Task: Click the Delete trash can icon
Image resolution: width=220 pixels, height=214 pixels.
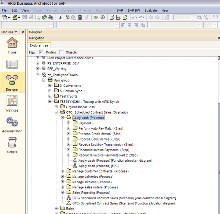Action: (x=80, y=17)
